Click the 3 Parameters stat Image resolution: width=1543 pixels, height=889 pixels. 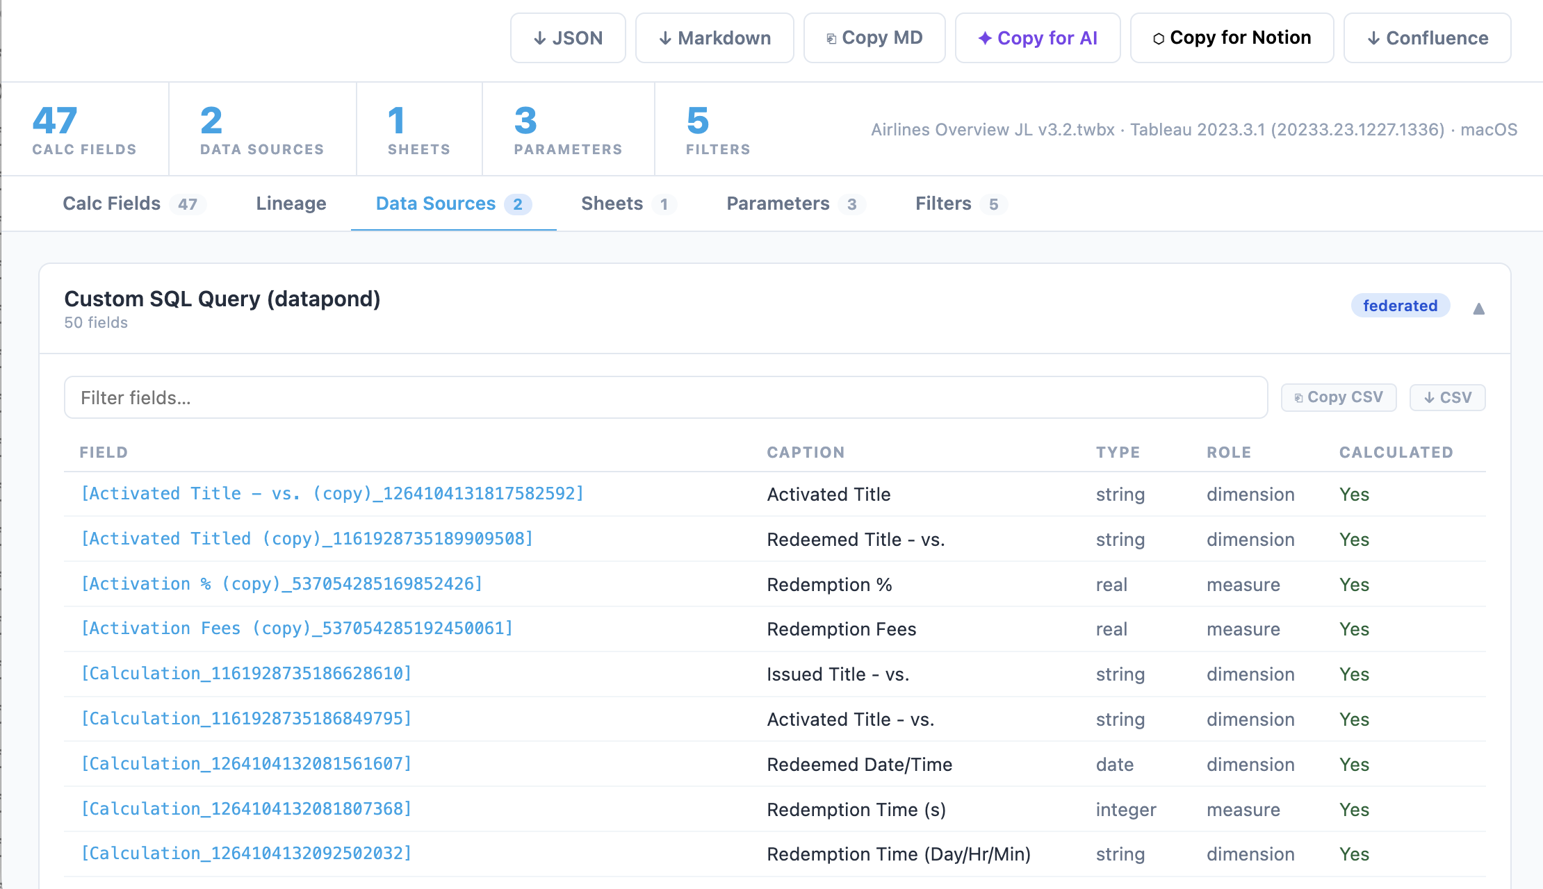pyautogui.click(x=568, y=130)
